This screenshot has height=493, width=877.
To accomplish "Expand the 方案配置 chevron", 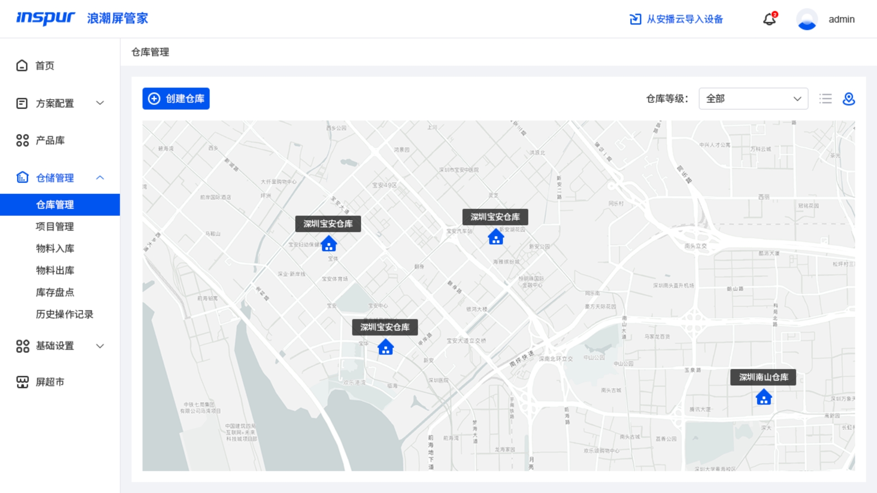I will (x=100, y=103).
